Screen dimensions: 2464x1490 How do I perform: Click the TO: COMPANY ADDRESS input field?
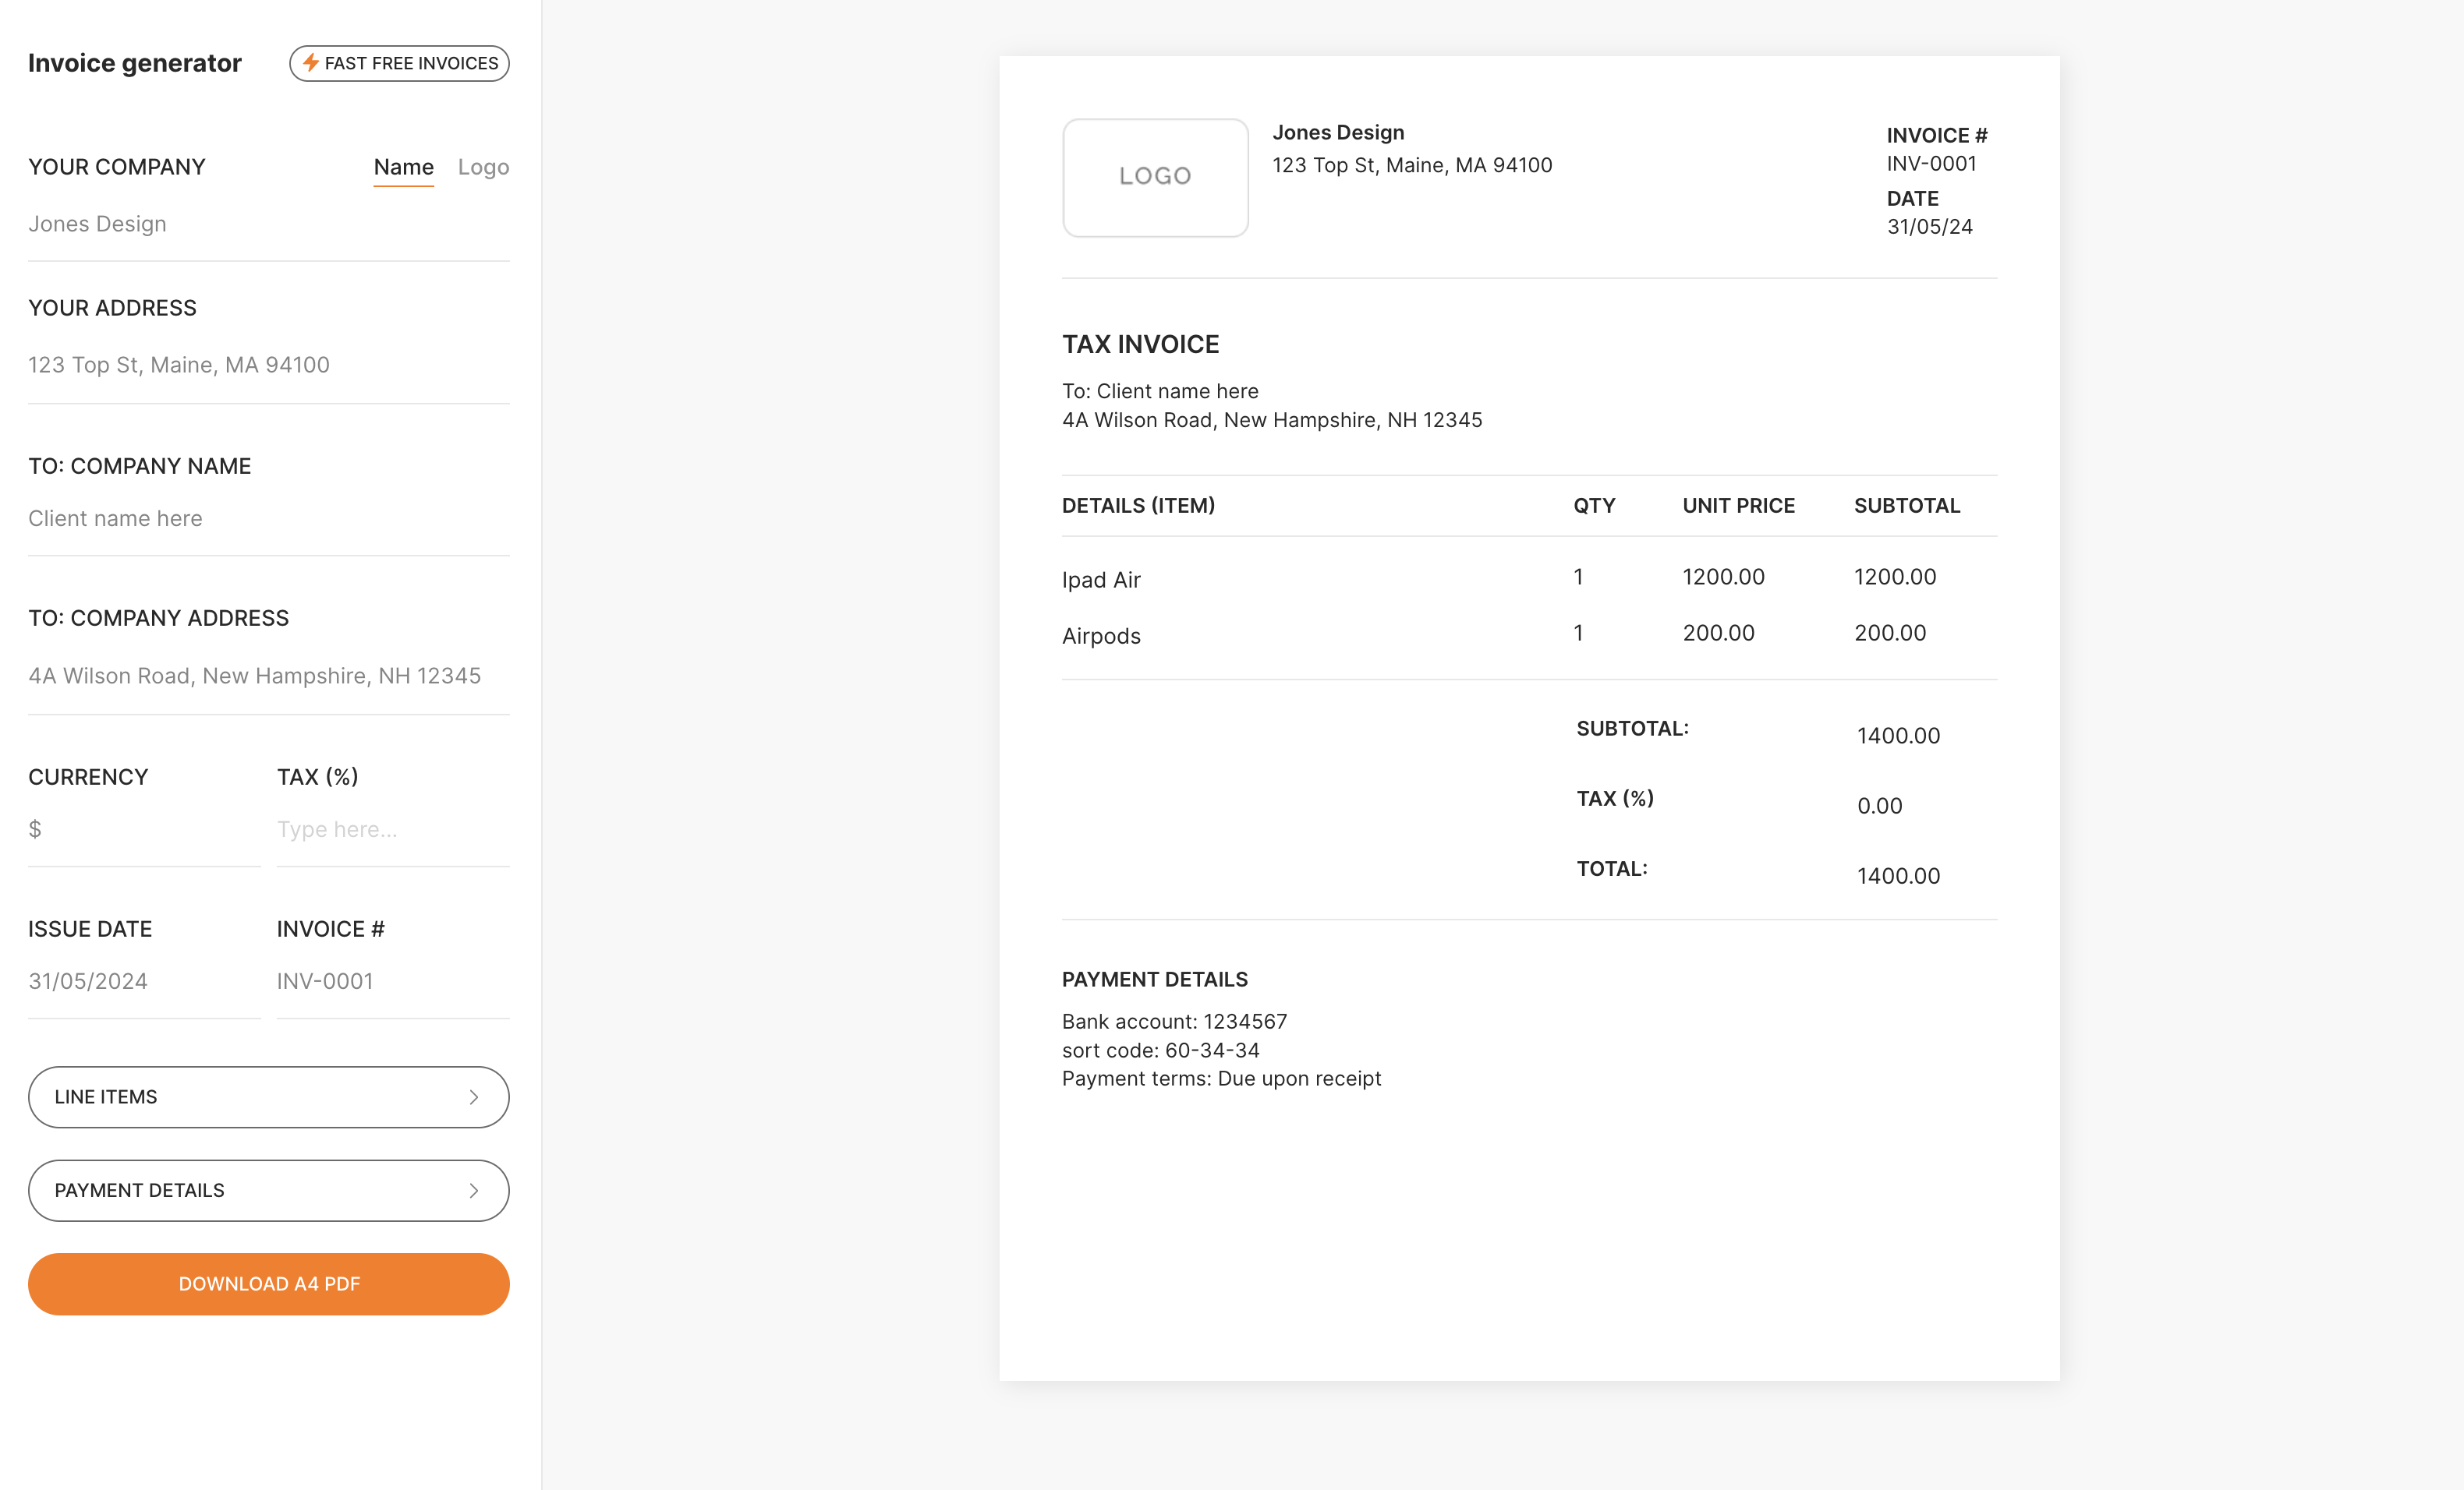pyautogui.click(x=268, y=675)
